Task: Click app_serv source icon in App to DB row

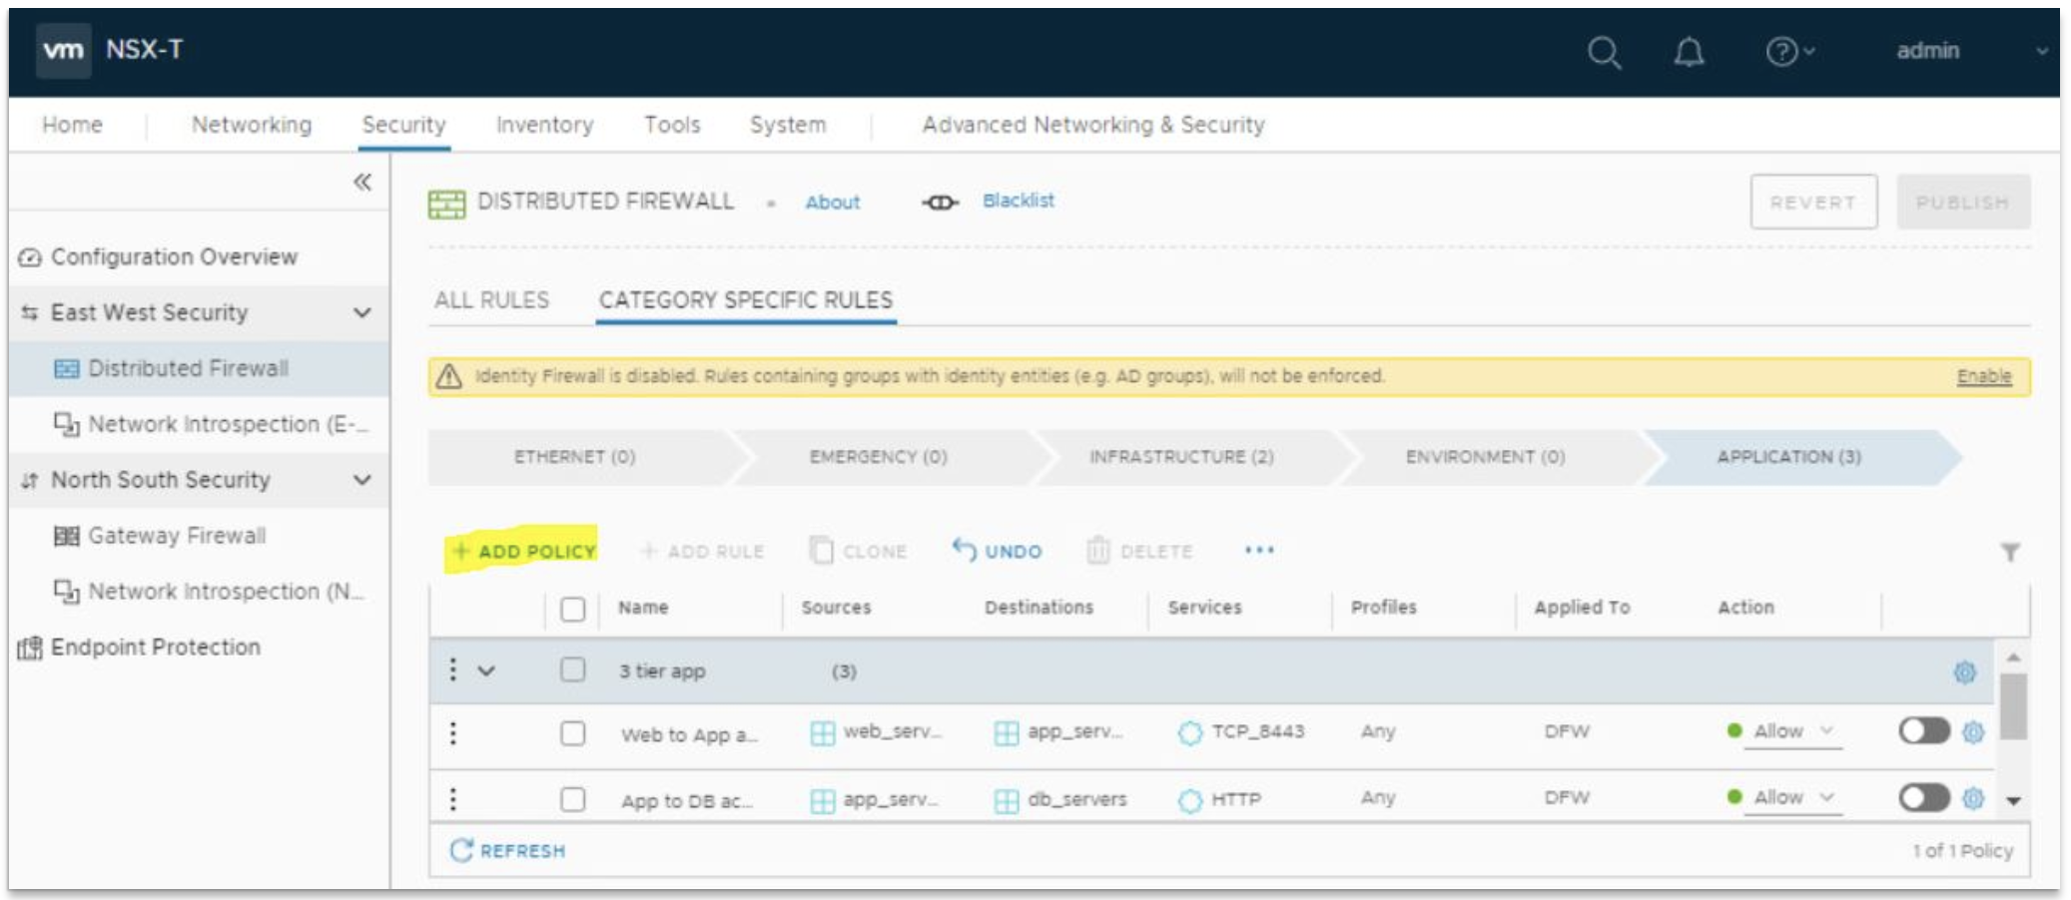Action: click(822, 800)
